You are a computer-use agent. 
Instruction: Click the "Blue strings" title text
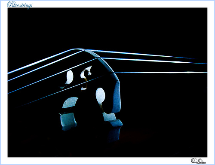point(20,5)
